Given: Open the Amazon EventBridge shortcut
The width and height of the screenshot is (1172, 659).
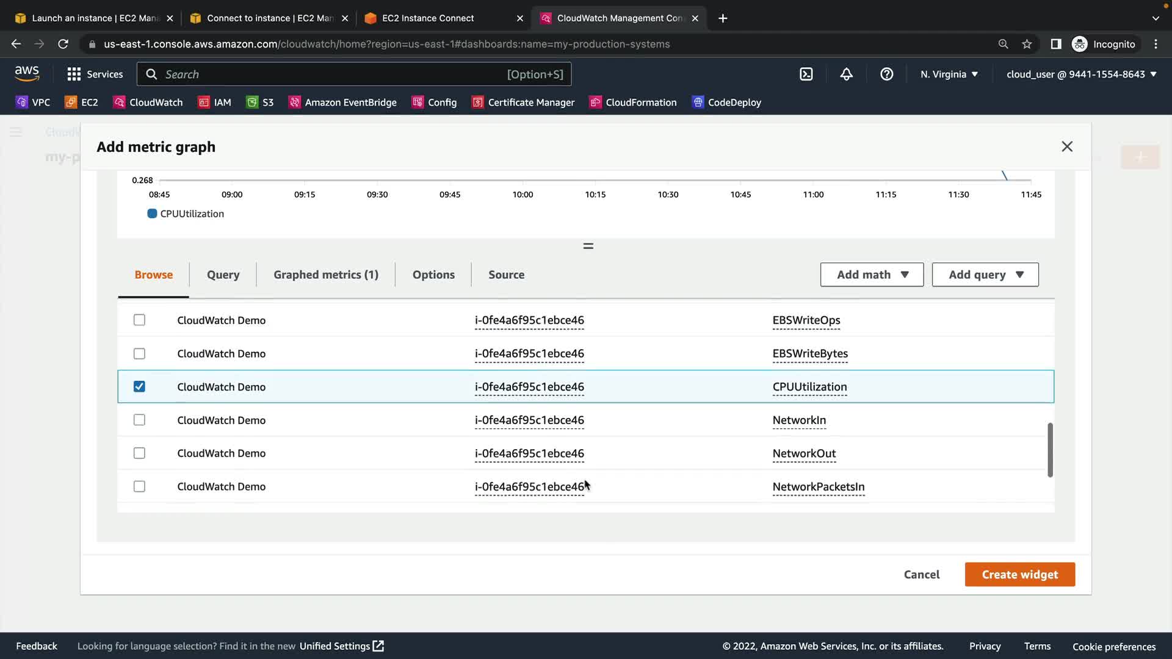Looking at the screenshot, I should [342, 103].
